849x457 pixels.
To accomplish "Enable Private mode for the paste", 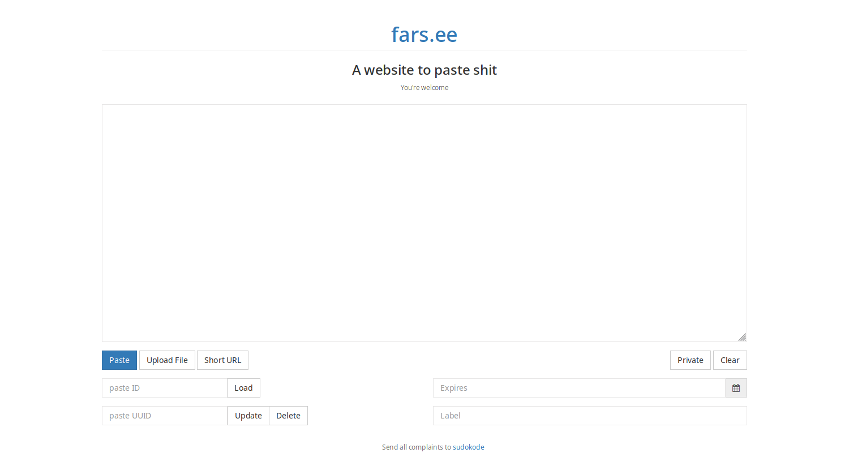I will 690,360.
